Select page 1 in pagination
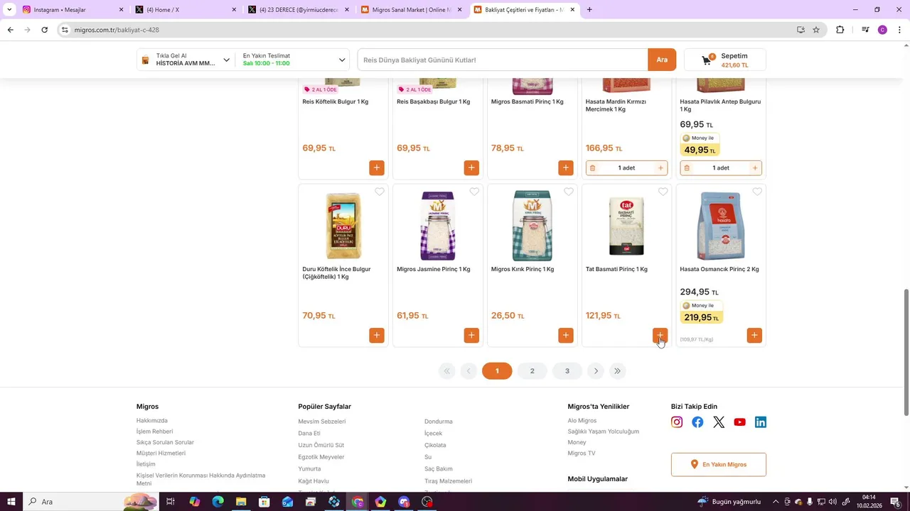The width and height of the screenshot is (910, 511). click(497, 371)
